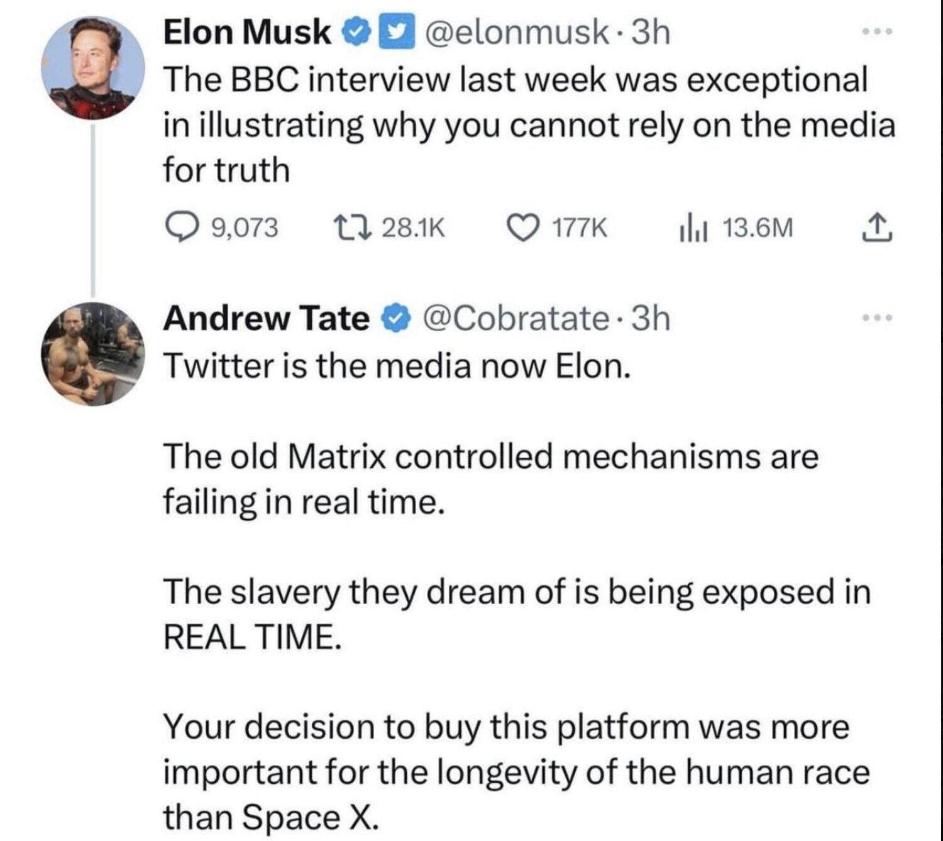Open the BBC interview tweet text

pos(516,124)
